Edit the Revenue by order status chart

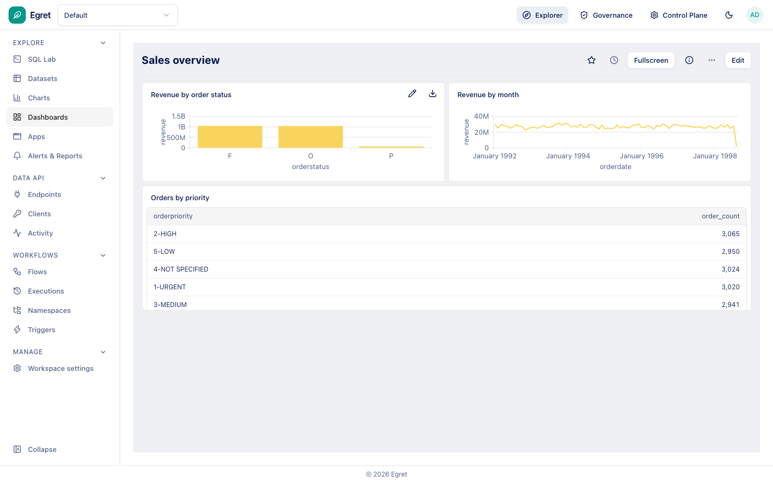click(x=412, y=93)
